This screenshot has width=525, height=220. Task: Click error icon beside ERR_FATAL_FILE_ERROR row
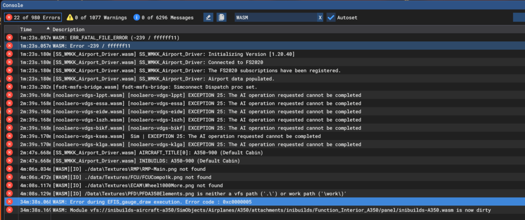tap(9, 38)
